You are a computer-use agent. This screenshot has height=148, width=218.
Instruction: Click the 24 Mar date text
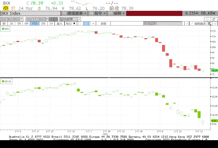26,8
